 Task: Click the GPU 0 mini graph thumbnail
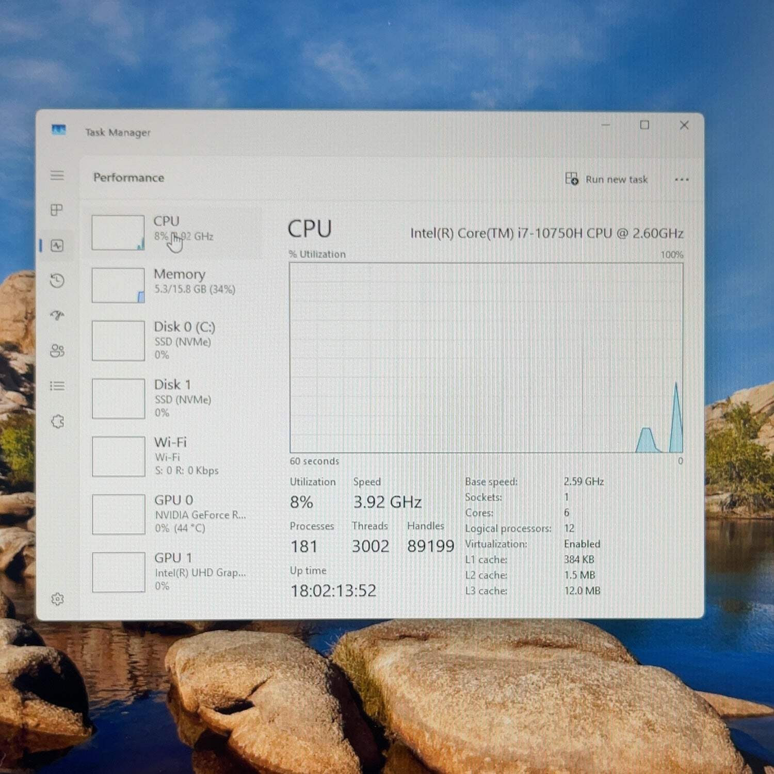(118, 514)
